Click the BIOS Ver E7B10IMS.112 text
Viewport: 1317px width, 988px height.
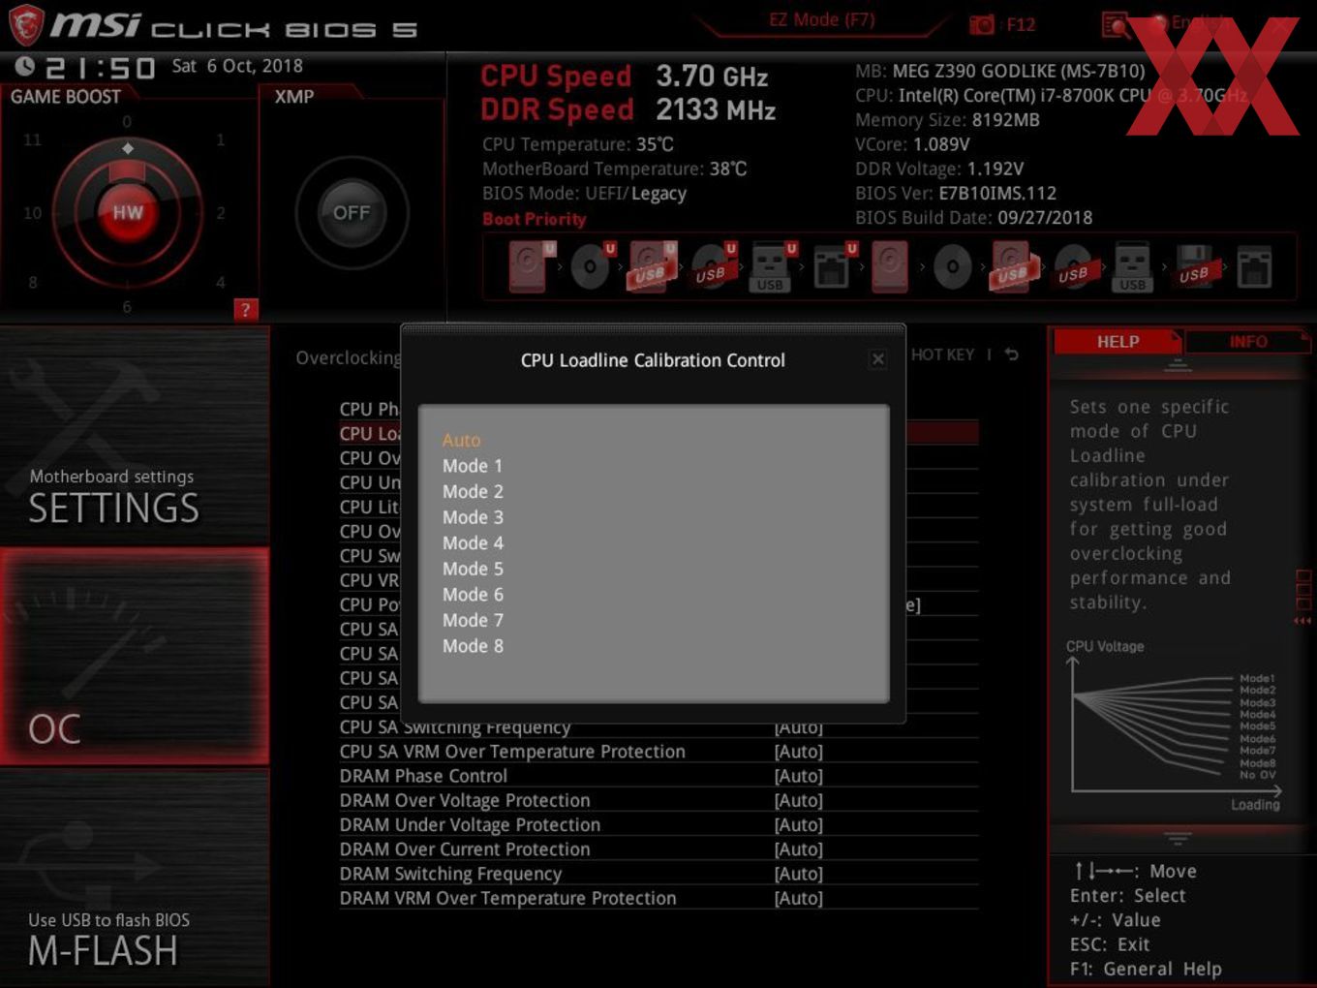pos(956,193)
